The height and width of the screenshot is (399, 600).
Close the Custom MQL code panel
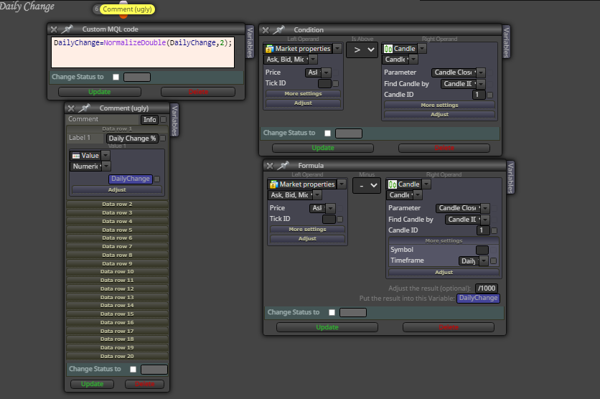click(x=54, y=29)
